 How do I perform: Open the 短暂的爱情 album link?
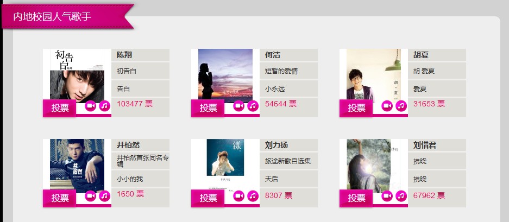[x=281, y=71]
